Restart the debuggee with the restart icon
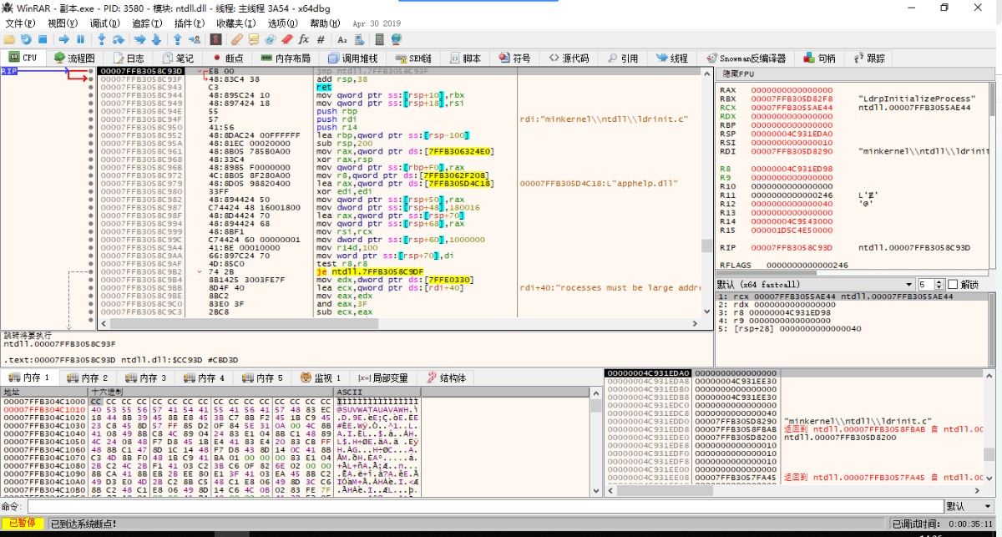The height and width of the screenshot is (537, 1002). (x=26, y=39)
